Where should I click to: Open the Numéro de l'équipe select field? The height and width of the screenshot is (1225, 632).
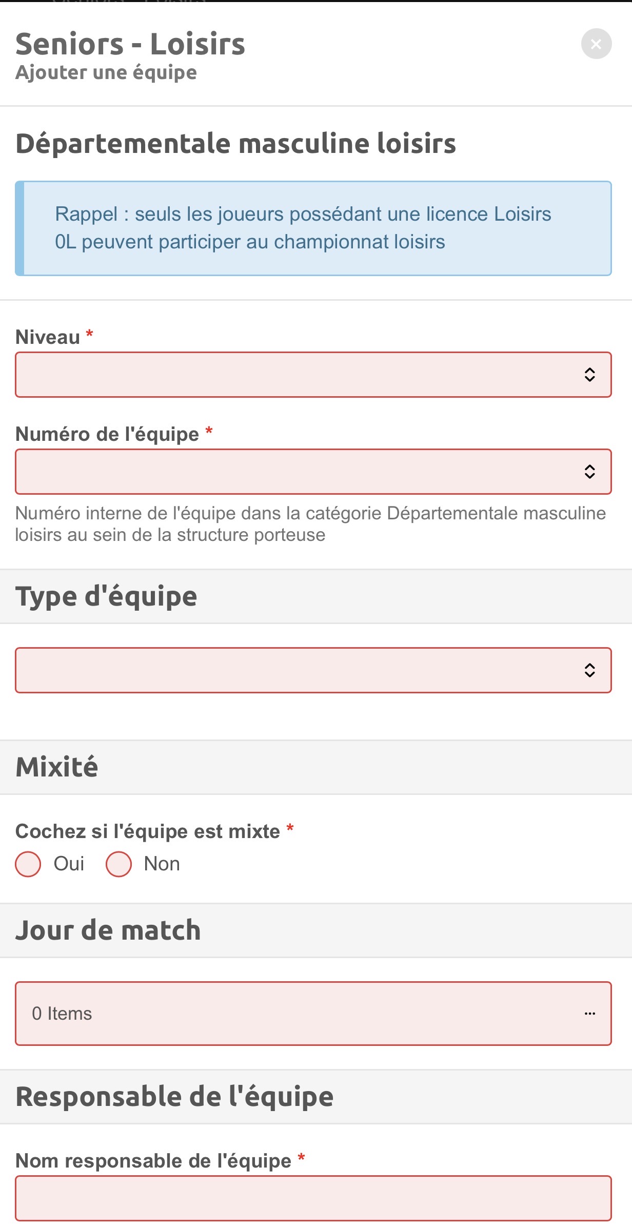(313, 472)
